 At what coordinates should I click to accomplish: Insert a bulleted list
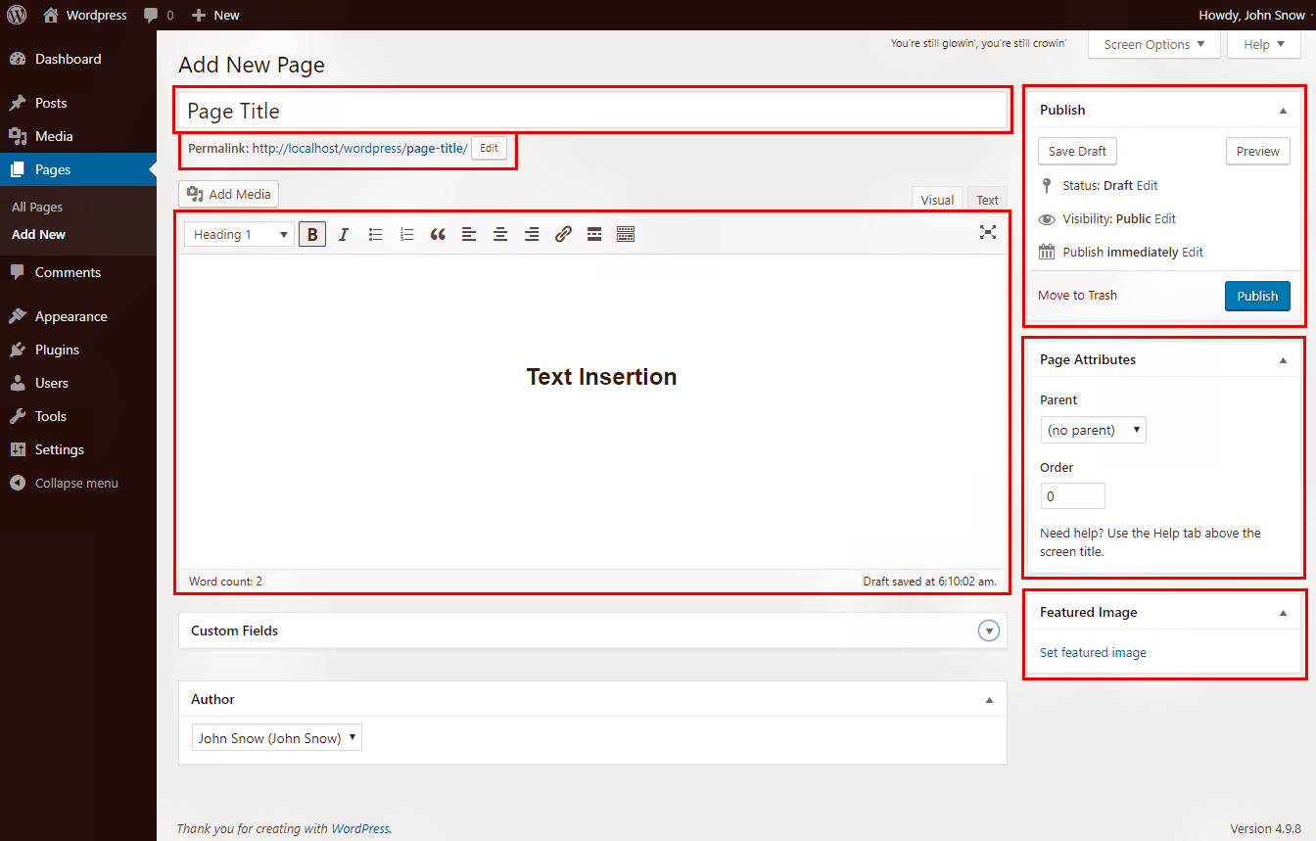click(x=375, y=234)
